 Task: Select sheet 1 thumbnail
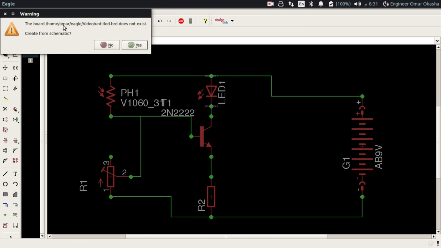click(x=30, y=60)
